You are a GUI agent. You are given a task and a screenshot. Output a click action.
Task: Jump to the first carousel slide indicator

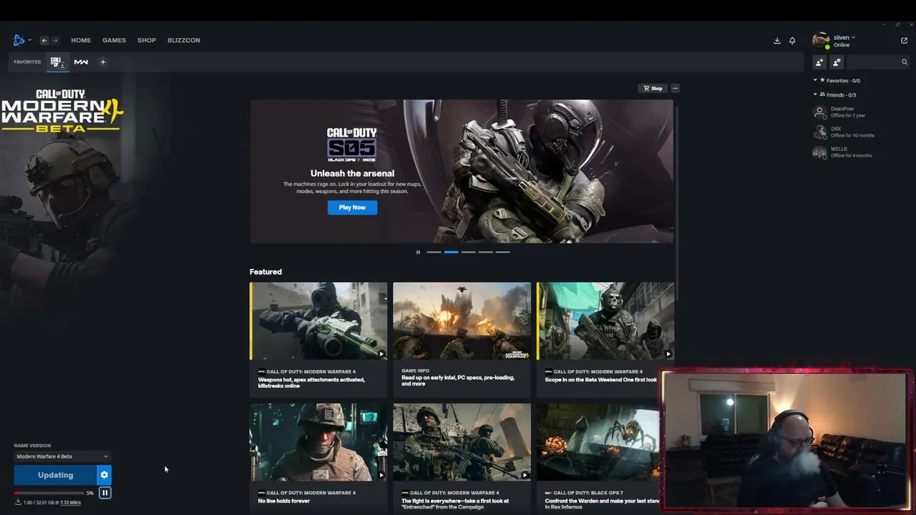(x=434, y=252)
